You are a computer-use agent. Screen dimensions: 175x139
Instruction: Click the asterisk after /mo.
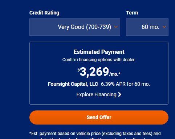coord(119,73)
